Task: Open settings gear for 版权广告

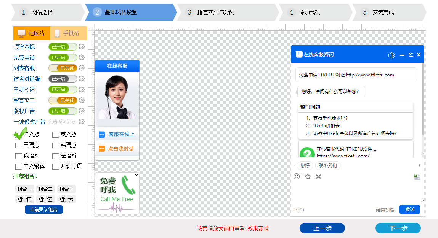Action: click(x=82, y=111)
